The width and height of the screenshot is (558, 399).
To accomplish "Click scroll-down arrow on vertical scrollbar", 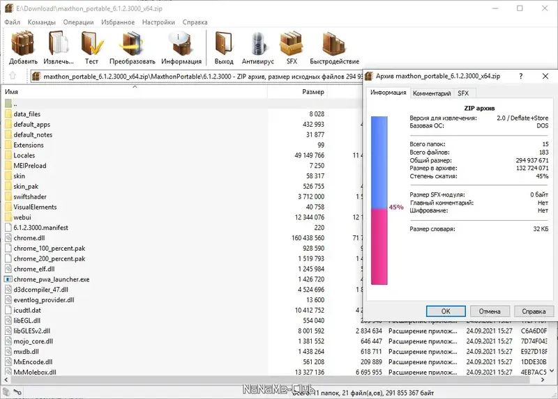I will click(x=552, y=370).
